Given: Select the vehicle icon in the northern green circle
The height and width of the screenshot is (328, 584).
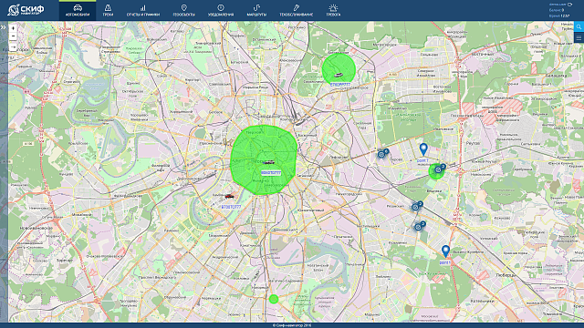Looking at the screenshot, I should coord(339,75).
